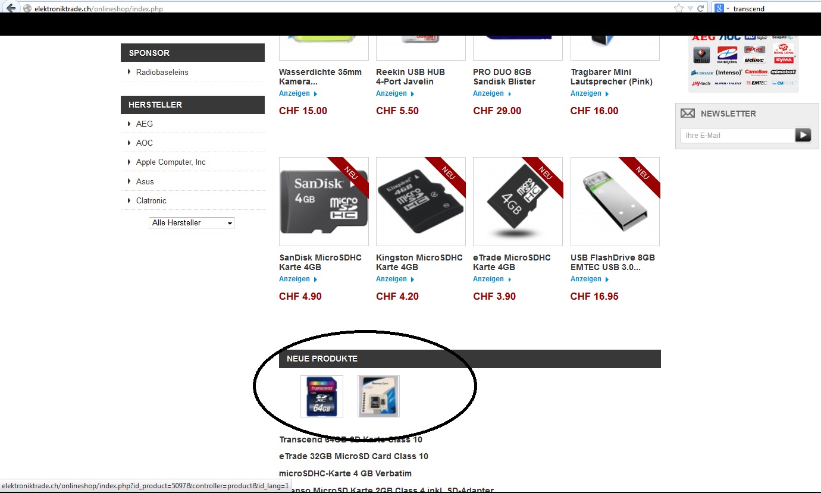Submit newsletter with the arrow button
The width and height of the screenshot is (821, 493).
pos(803,135)
